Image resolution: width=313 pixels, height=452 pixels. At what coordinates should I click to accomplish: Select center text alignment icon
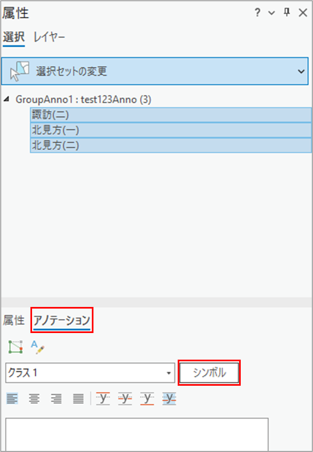(x=34, y=399)
